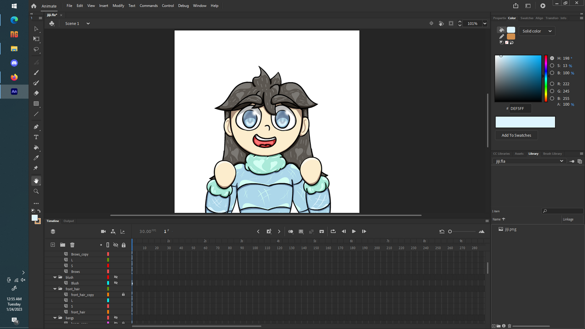Viewport: 585px width, 329px height.
Task: Select the Eraser tool
Action: pos(36,93)
